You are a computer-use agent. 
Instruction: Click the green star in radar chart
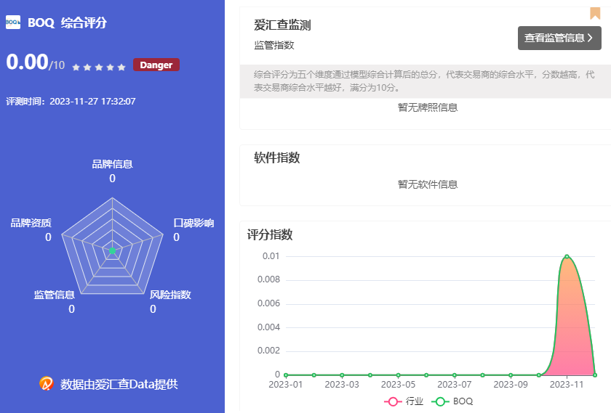point(112,250)
